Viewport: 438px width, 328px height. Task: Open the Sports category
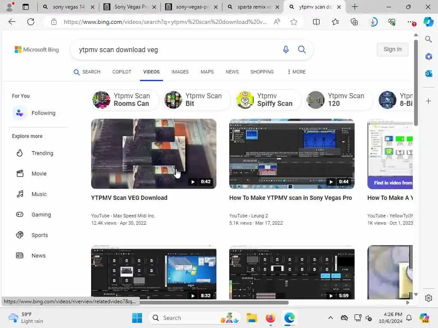pos(32,235)
